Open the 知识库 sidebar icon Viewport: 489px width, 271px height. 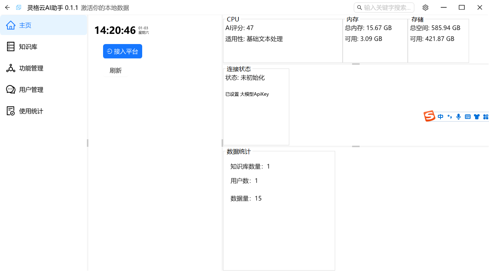pyautogui.click(x=11, y=46)
